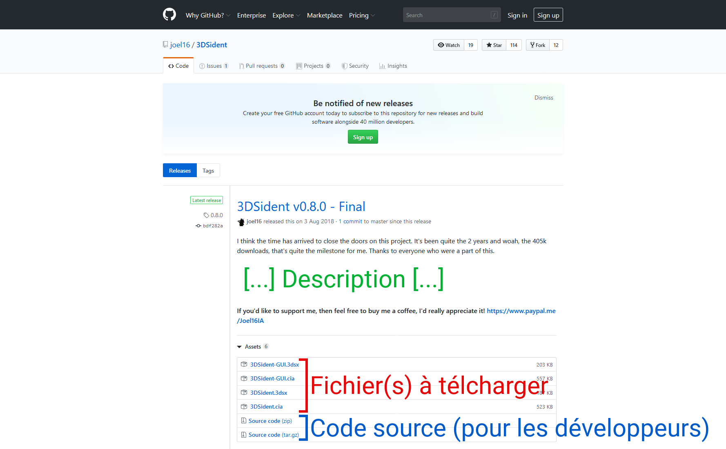
Task: Click package icon beside 3DSident.3dsx
Action: coord(244,392)
